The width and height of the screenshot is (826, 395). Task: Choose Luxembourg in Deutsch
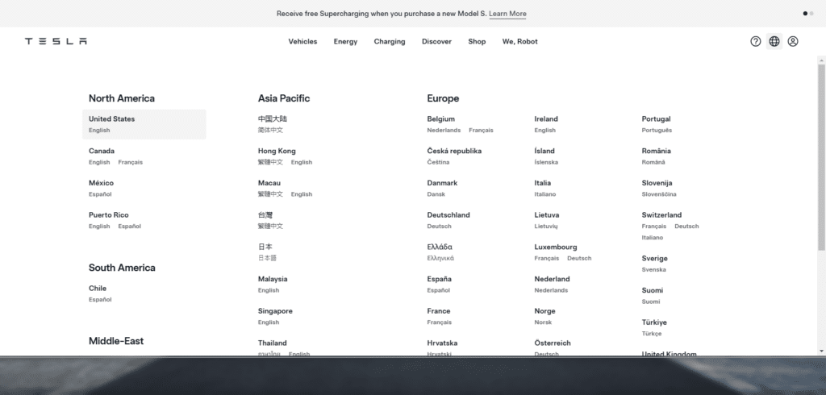[x=579, y=259]
